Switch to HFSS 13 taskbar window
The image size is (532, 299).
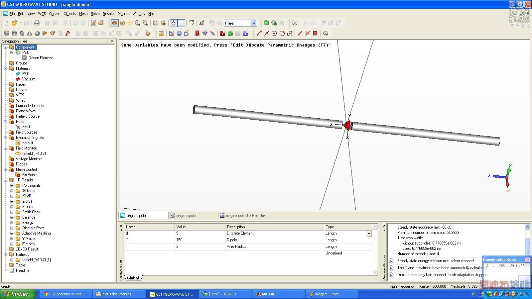(x=226, y=294)
